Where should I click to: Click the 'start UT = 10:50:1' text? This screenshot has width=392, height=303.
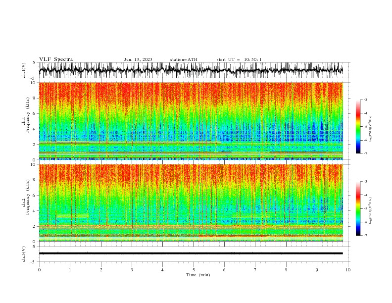coord(239,59)
